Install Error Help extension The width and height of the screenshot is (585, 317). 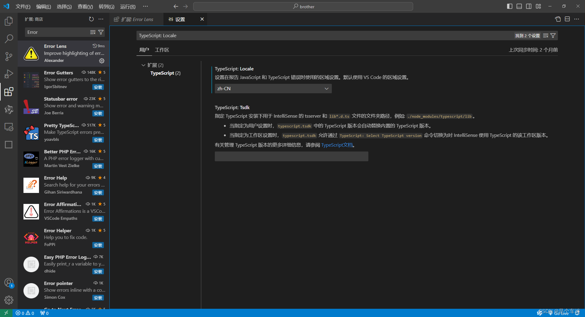point(98,193)
